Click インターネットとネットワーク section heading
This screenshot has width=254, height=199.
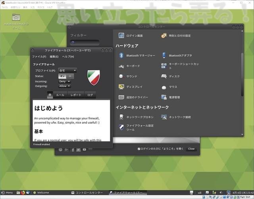[142, 107]
